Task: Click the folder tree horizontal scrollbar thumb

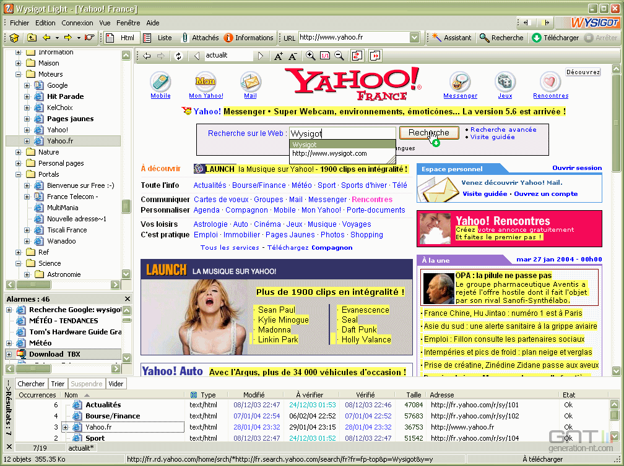Action: (33, 285)
